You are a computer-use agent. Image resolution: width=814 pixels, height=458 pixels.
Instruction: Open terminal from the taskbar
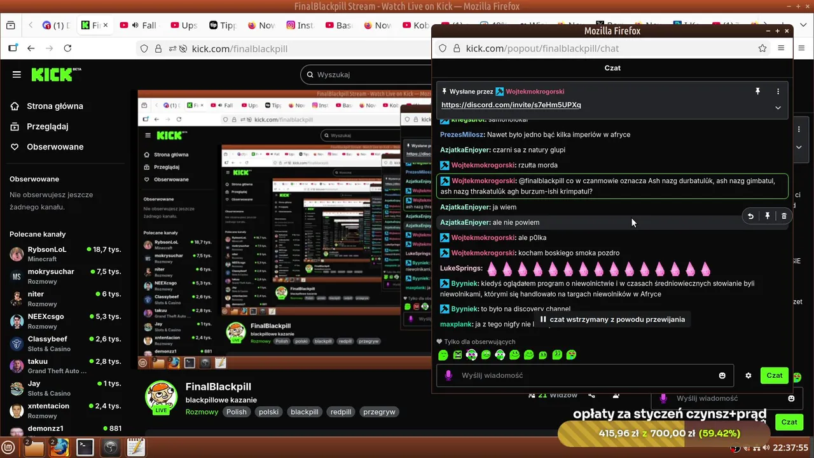point(85,447)
